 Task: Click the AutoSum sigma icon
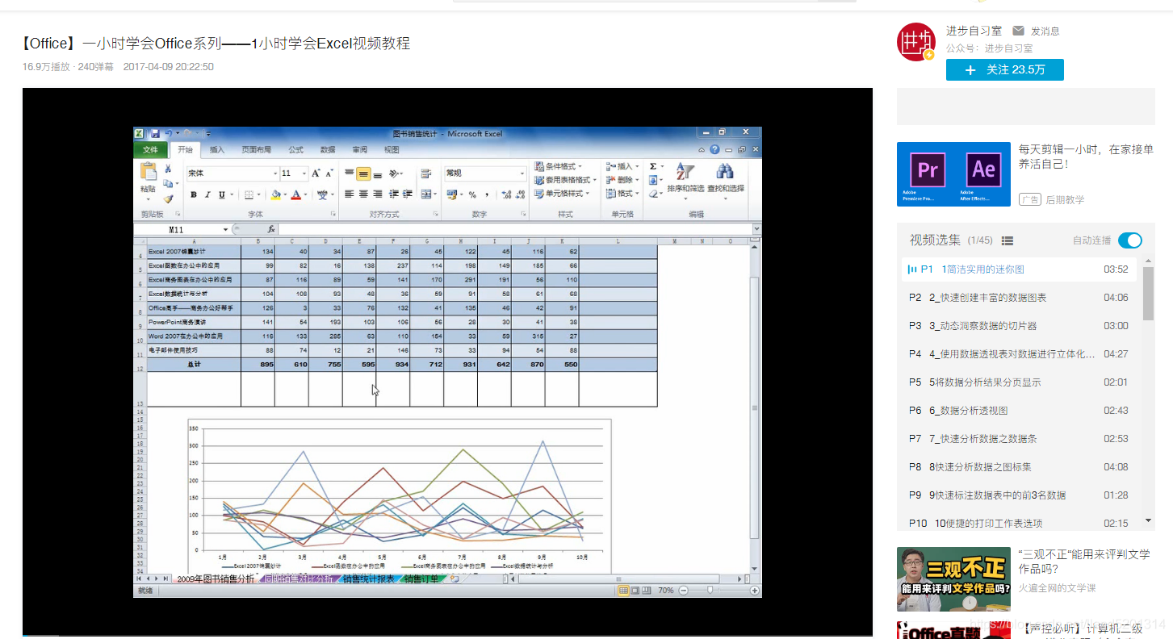pyautogui.click(x=652, y=166)
